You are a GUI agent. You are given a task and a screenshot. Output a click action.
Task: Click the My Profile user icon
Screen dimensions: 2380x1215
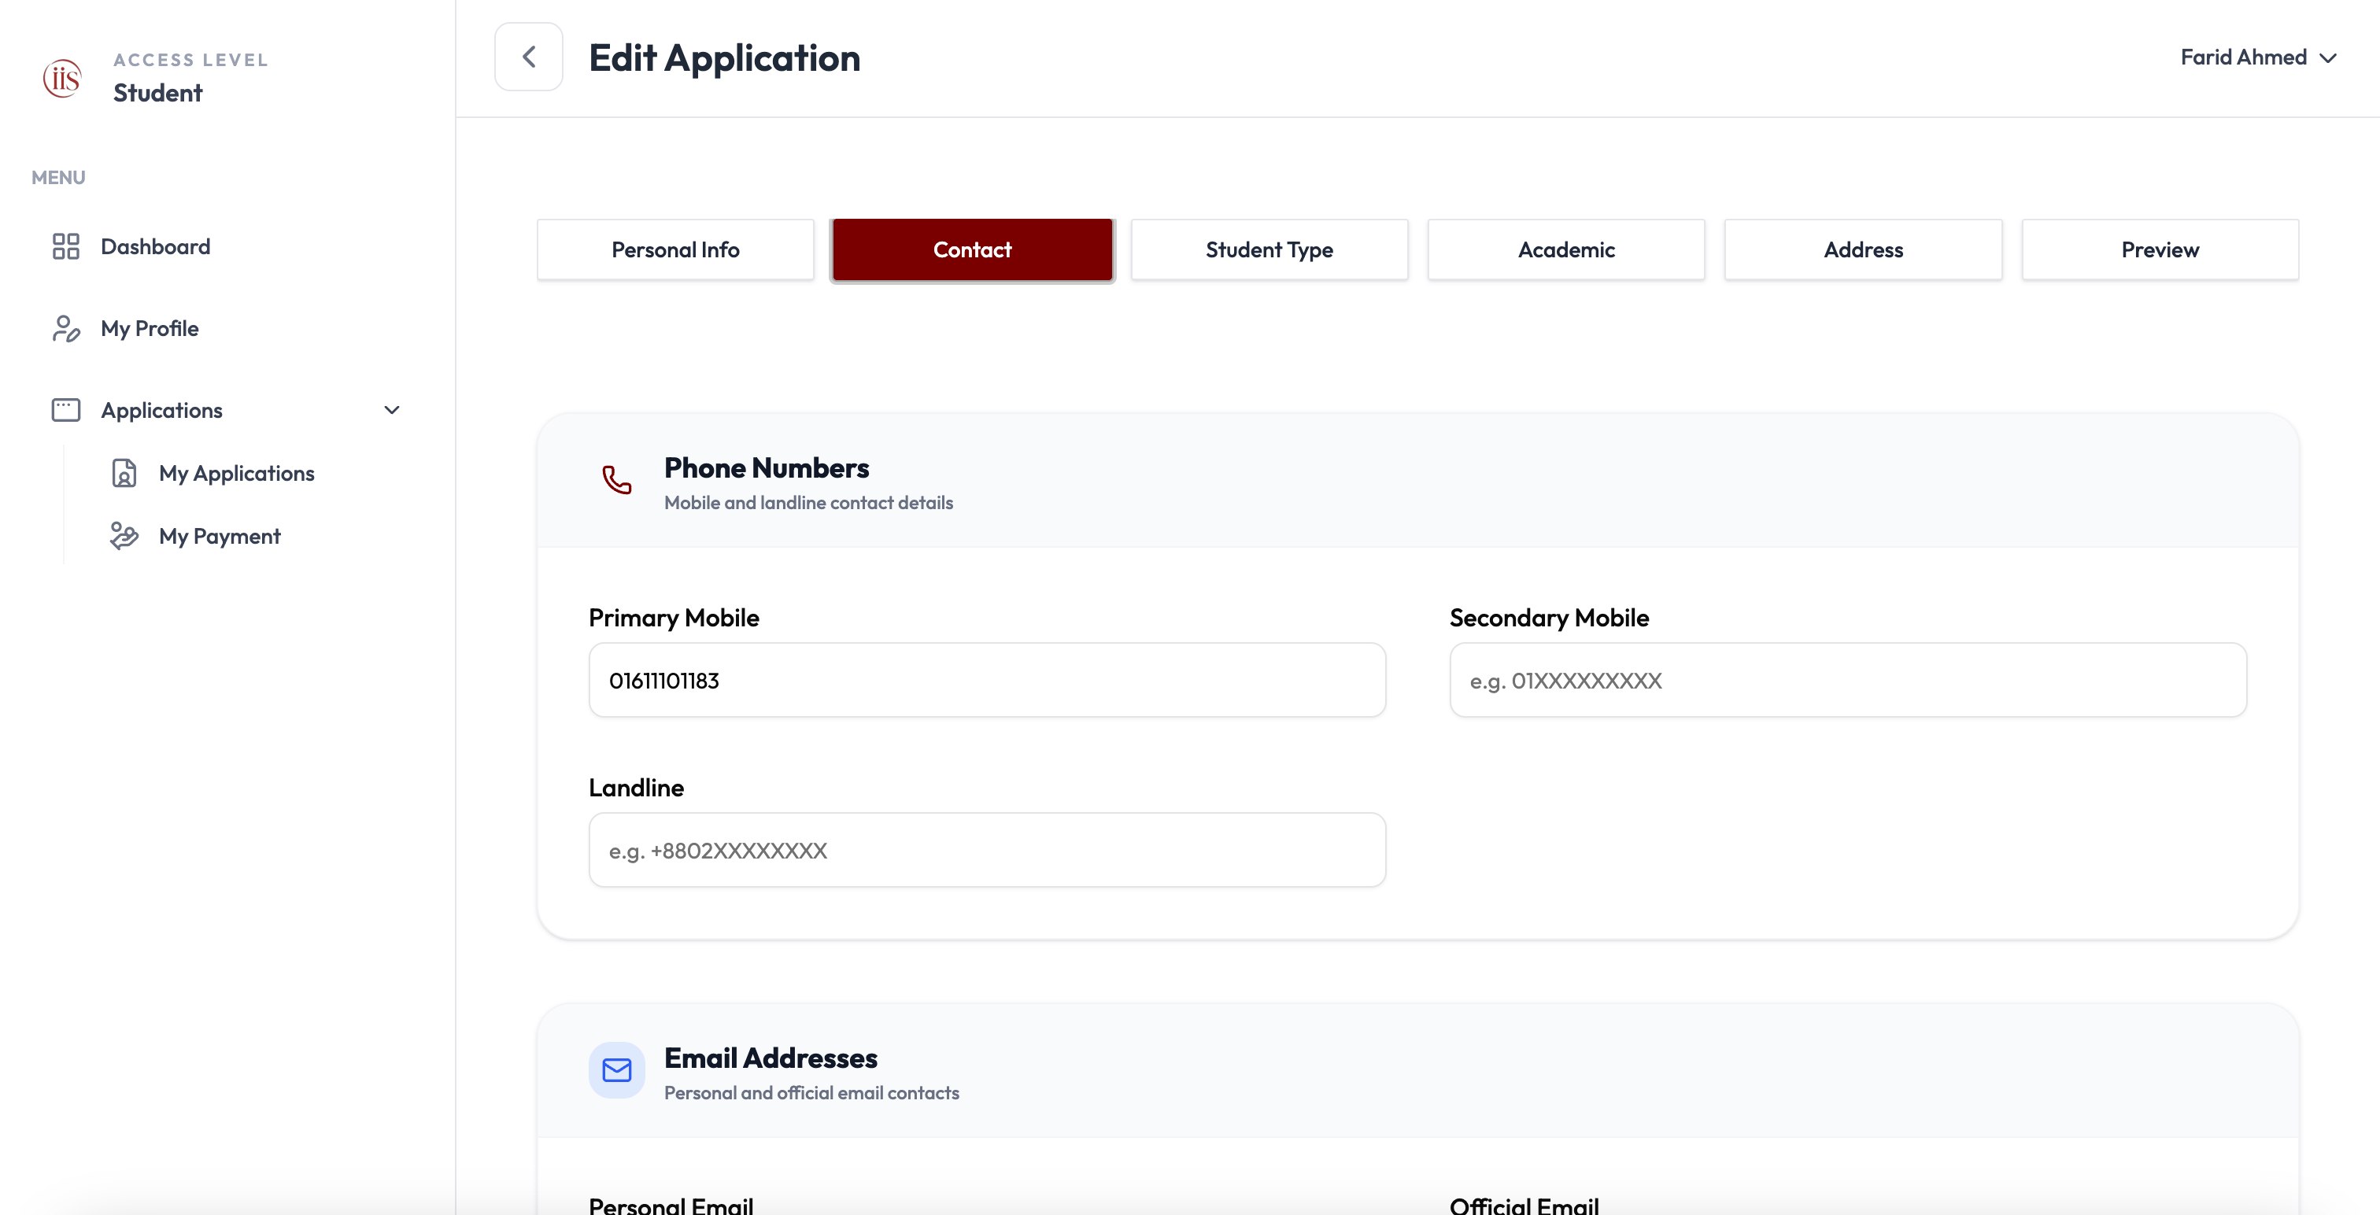(x=65, y=328)
